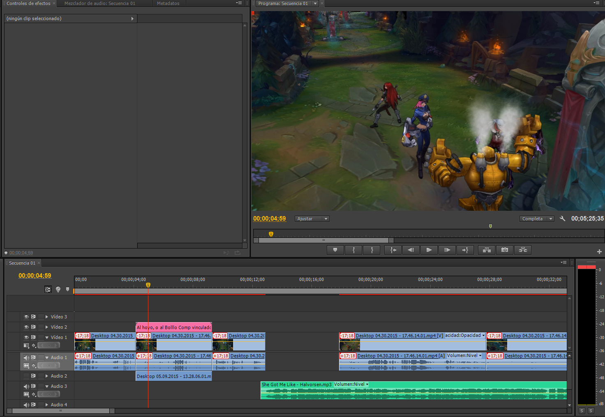Show keyframes option for Audio 1 track
This screenshot has height=417, width=605.
point(34,365)
